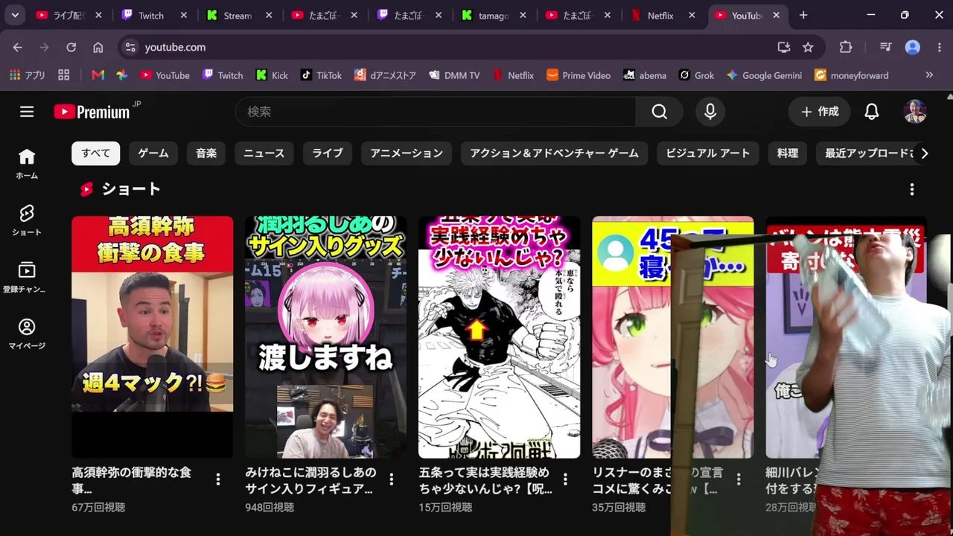953x536 pixels.
Task: Click the 作成 create button
Action: (x=819, y=112)
